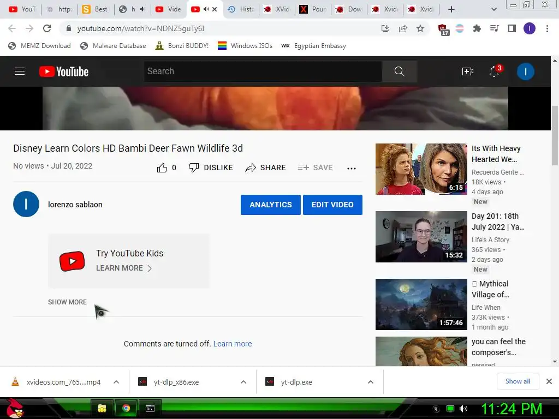Open the account avatar in the YouTube header

pos(526,71)
